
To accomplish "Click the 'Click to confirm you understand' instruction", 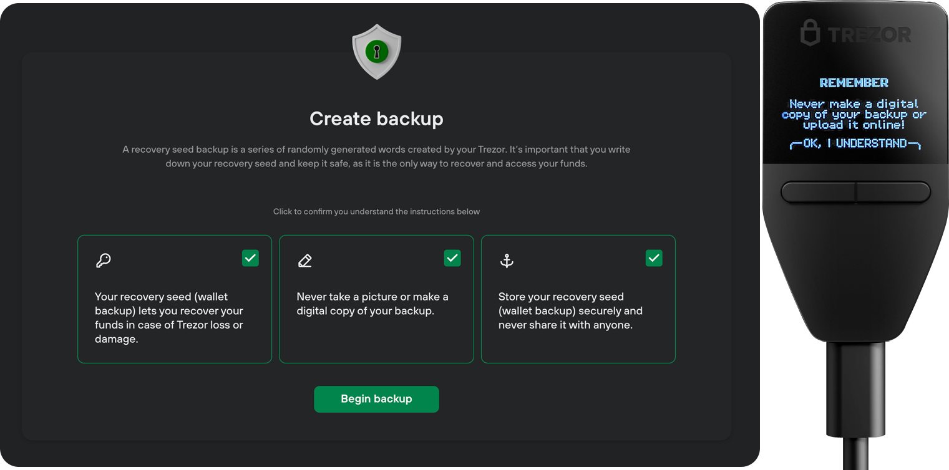I will [x=376, y=212].
